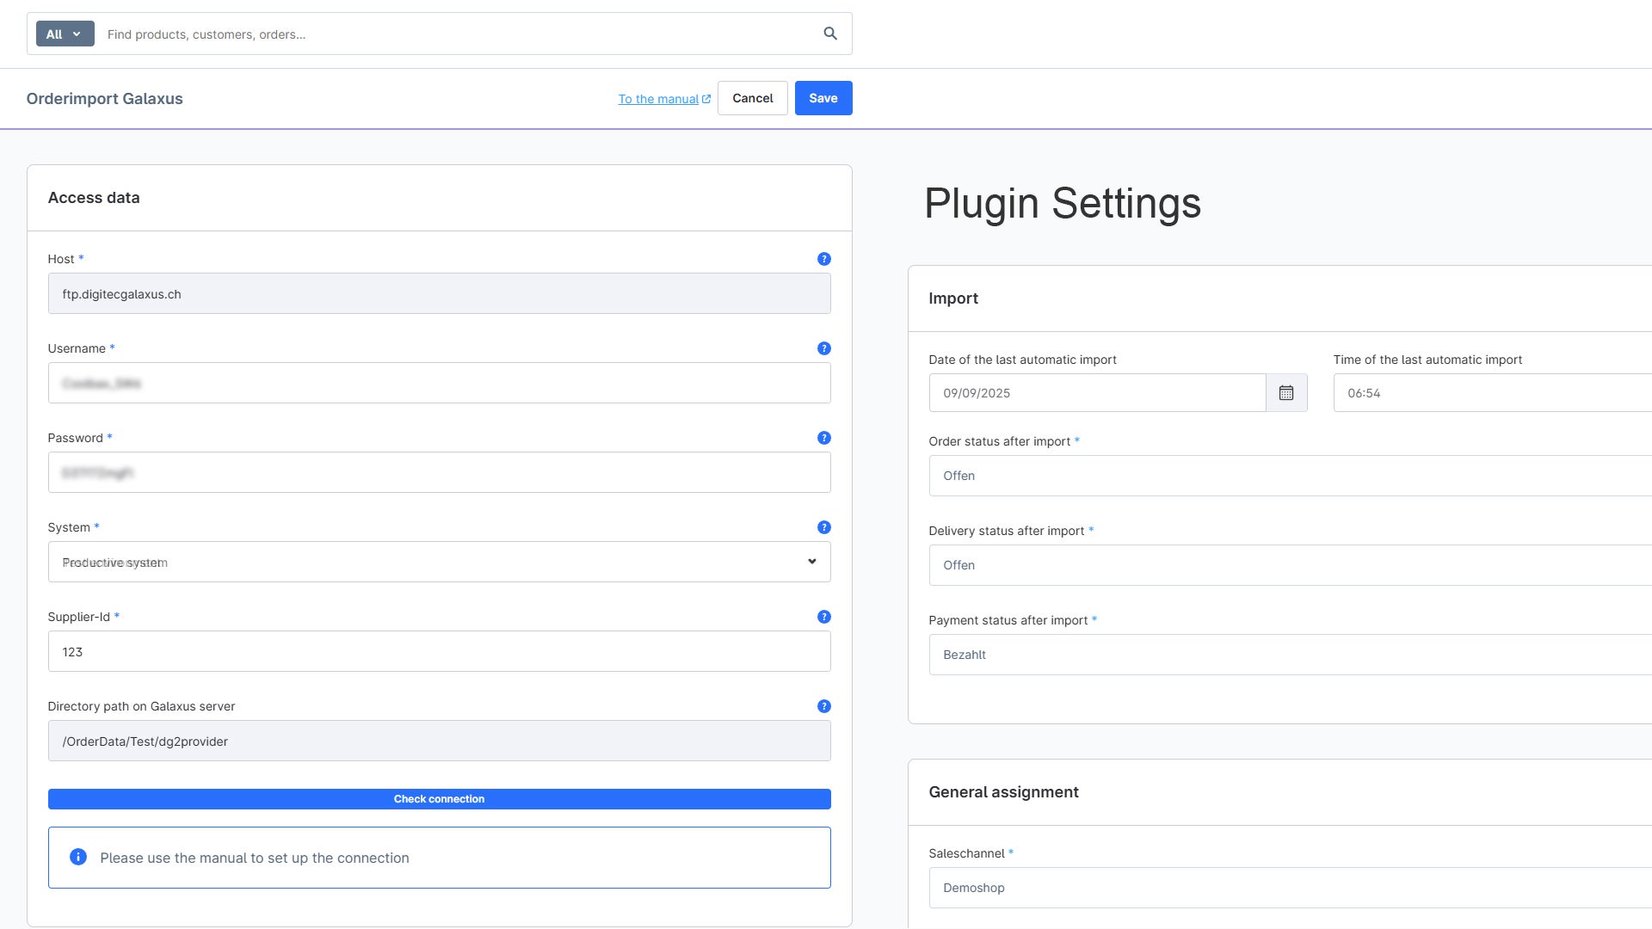Screen dimensions: 1652x929
Task: Open help tooltip for Password field
Action: [824, 438]
